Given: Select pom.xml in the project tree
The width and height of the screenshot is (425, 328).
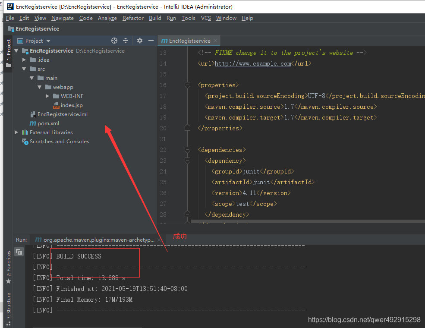Looking at the screenshot, I should pos(48,123).
